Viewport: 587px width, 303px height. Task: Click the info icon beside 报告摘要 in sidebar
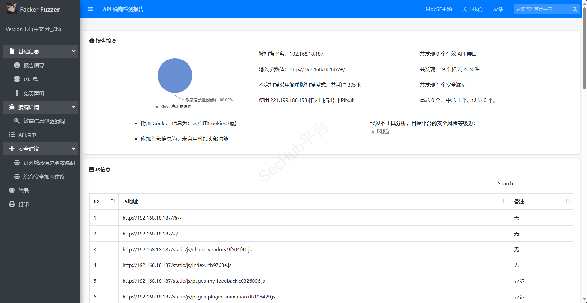(17, 65)
